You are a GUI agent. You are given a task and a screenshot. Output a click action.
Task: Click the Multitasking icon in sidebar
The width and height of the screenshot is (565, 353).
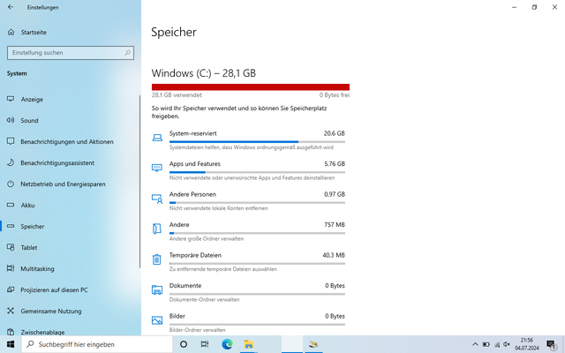(x=11, y=268)
